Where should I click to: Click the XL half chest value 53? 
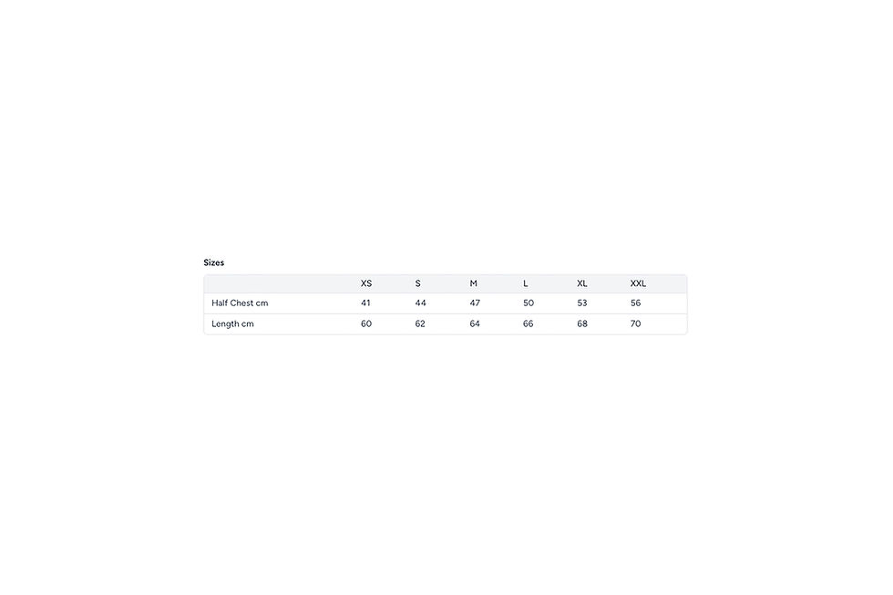[x=582, y=303]
